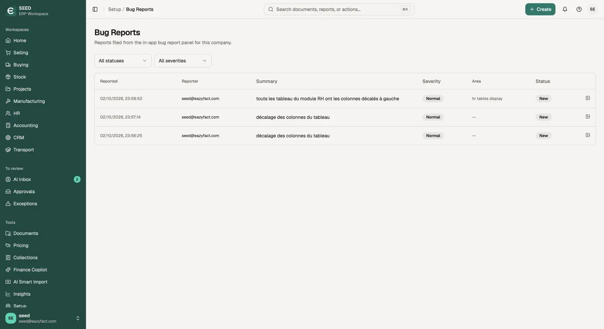Open the SE user avatar in the top bar

pos(593,9)
